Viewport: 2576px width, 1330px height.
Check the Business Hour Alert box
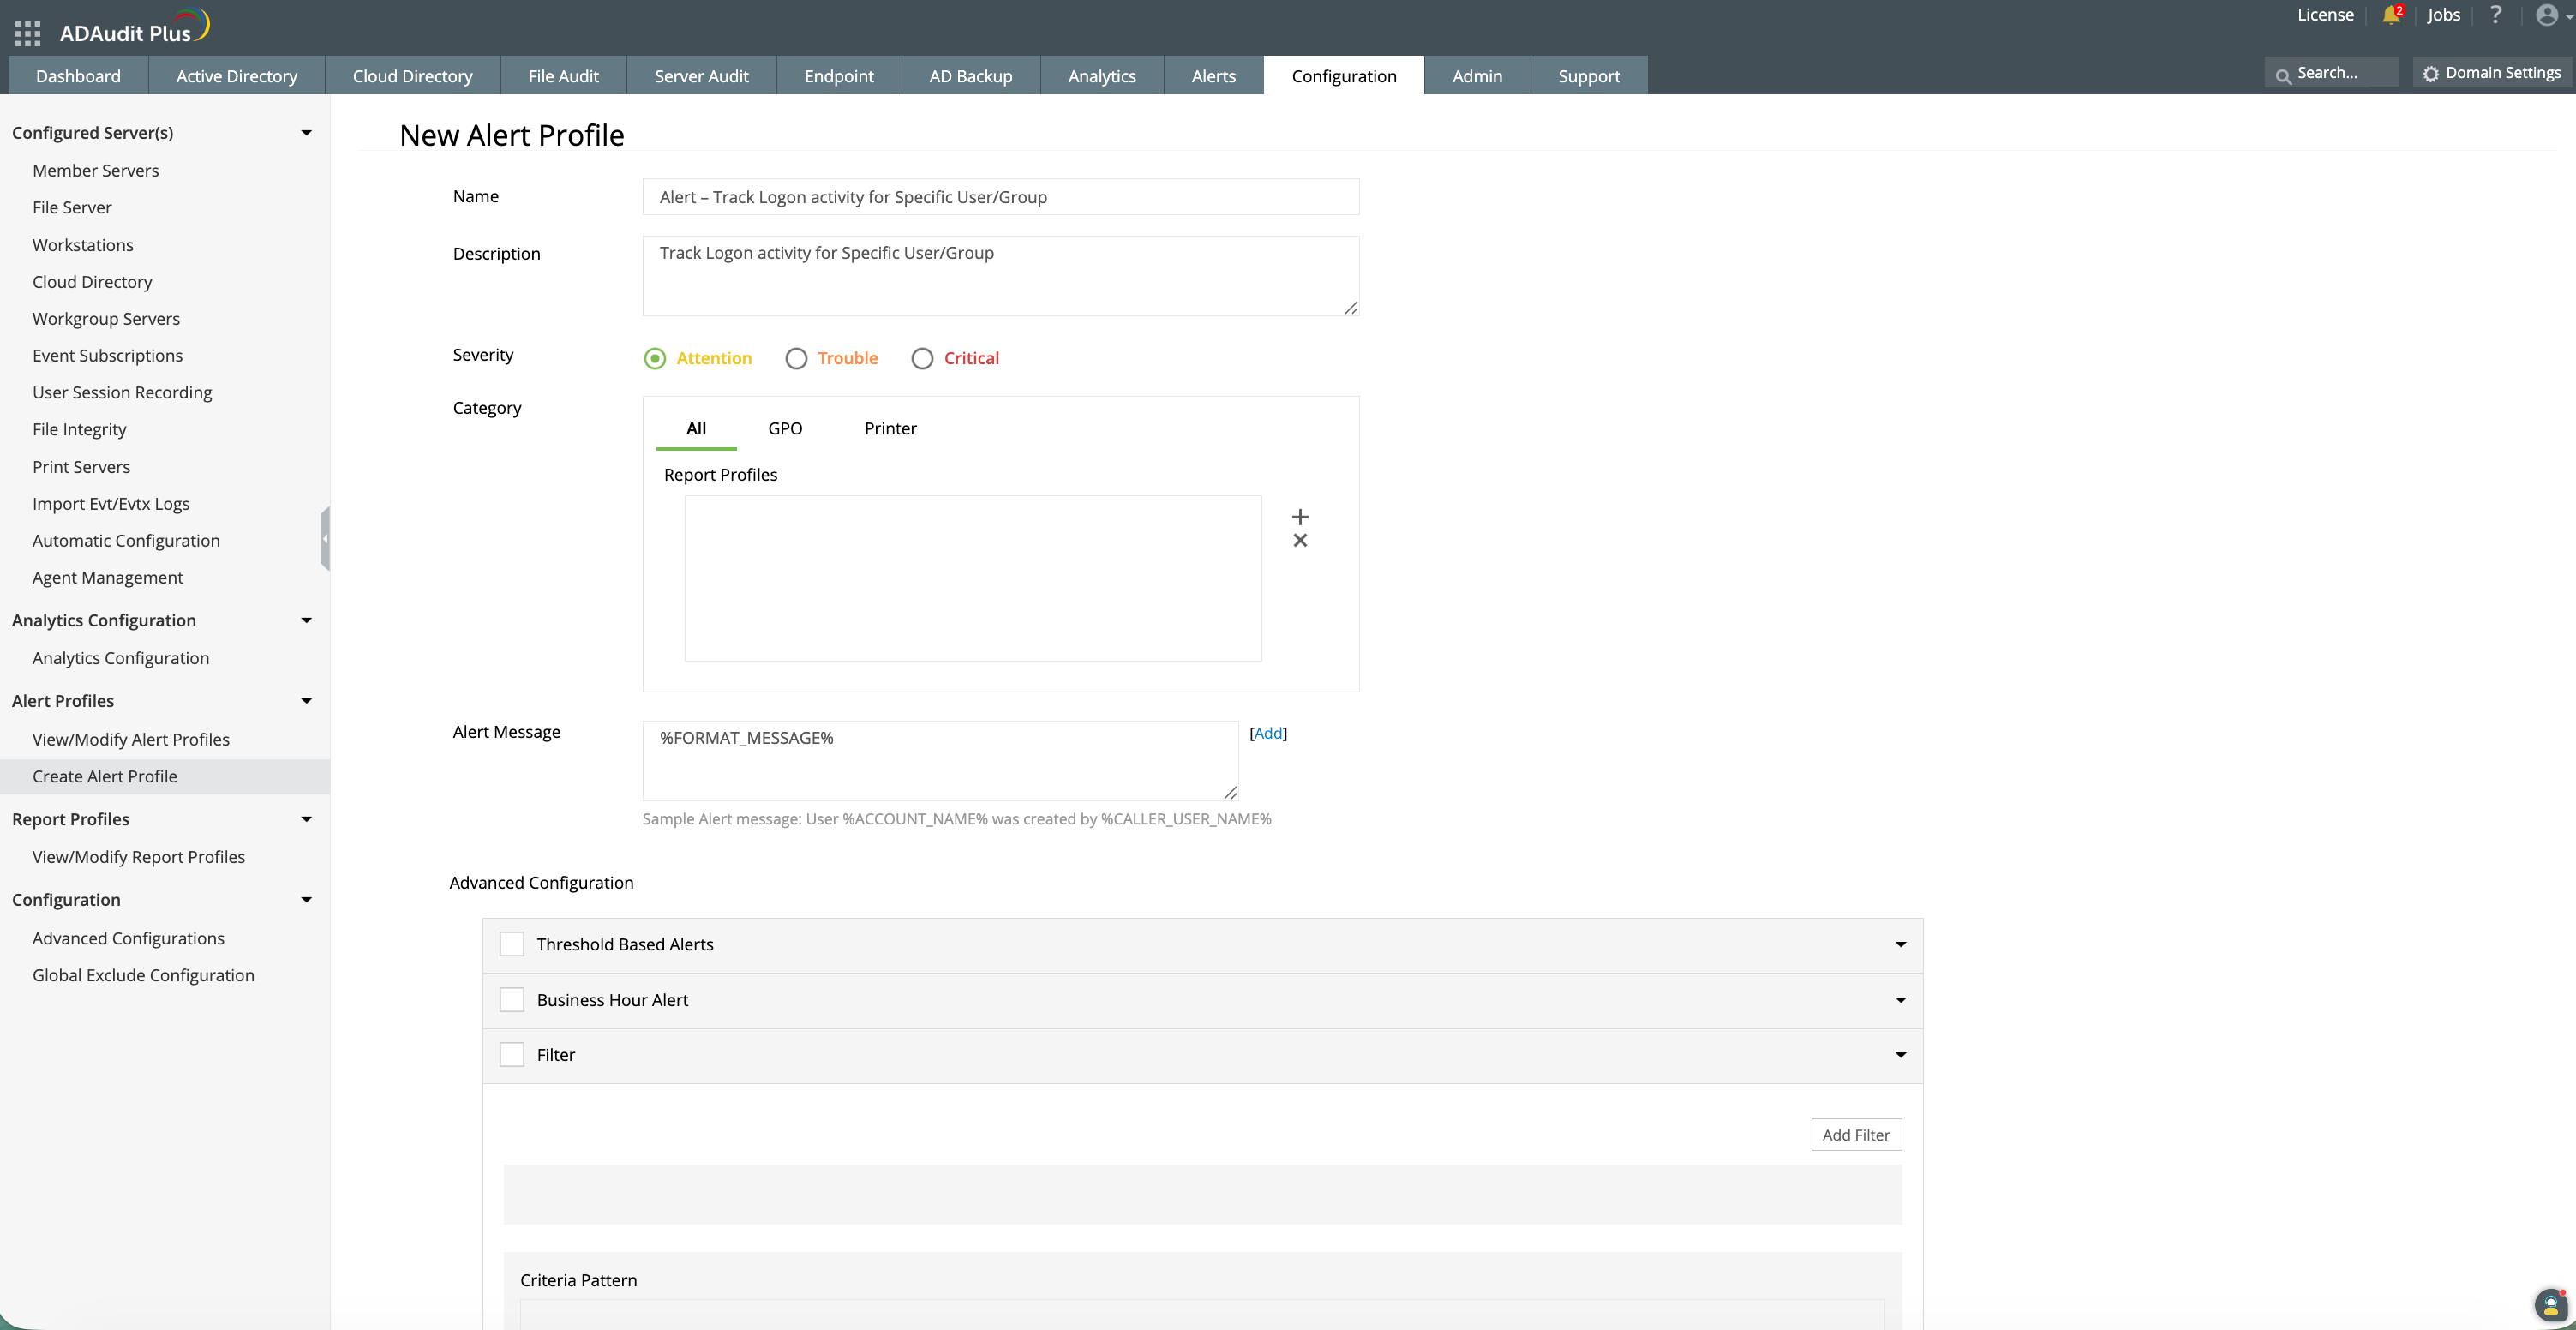pyautogui.click(x=512, y=1000)
